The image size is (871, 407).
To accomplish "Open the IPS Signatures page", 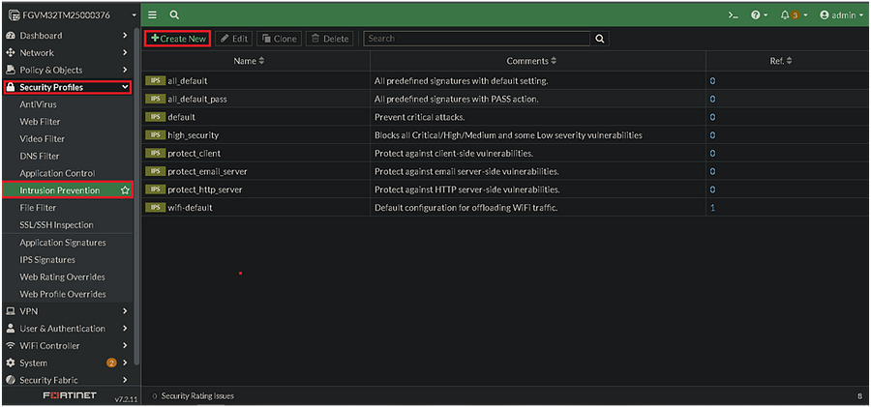I will pos(47,260).
